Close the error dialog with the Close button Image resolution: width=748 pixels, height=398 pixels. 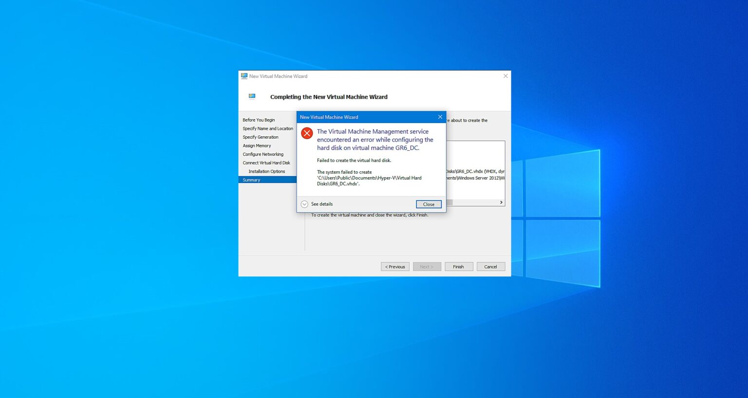point(428,204)
